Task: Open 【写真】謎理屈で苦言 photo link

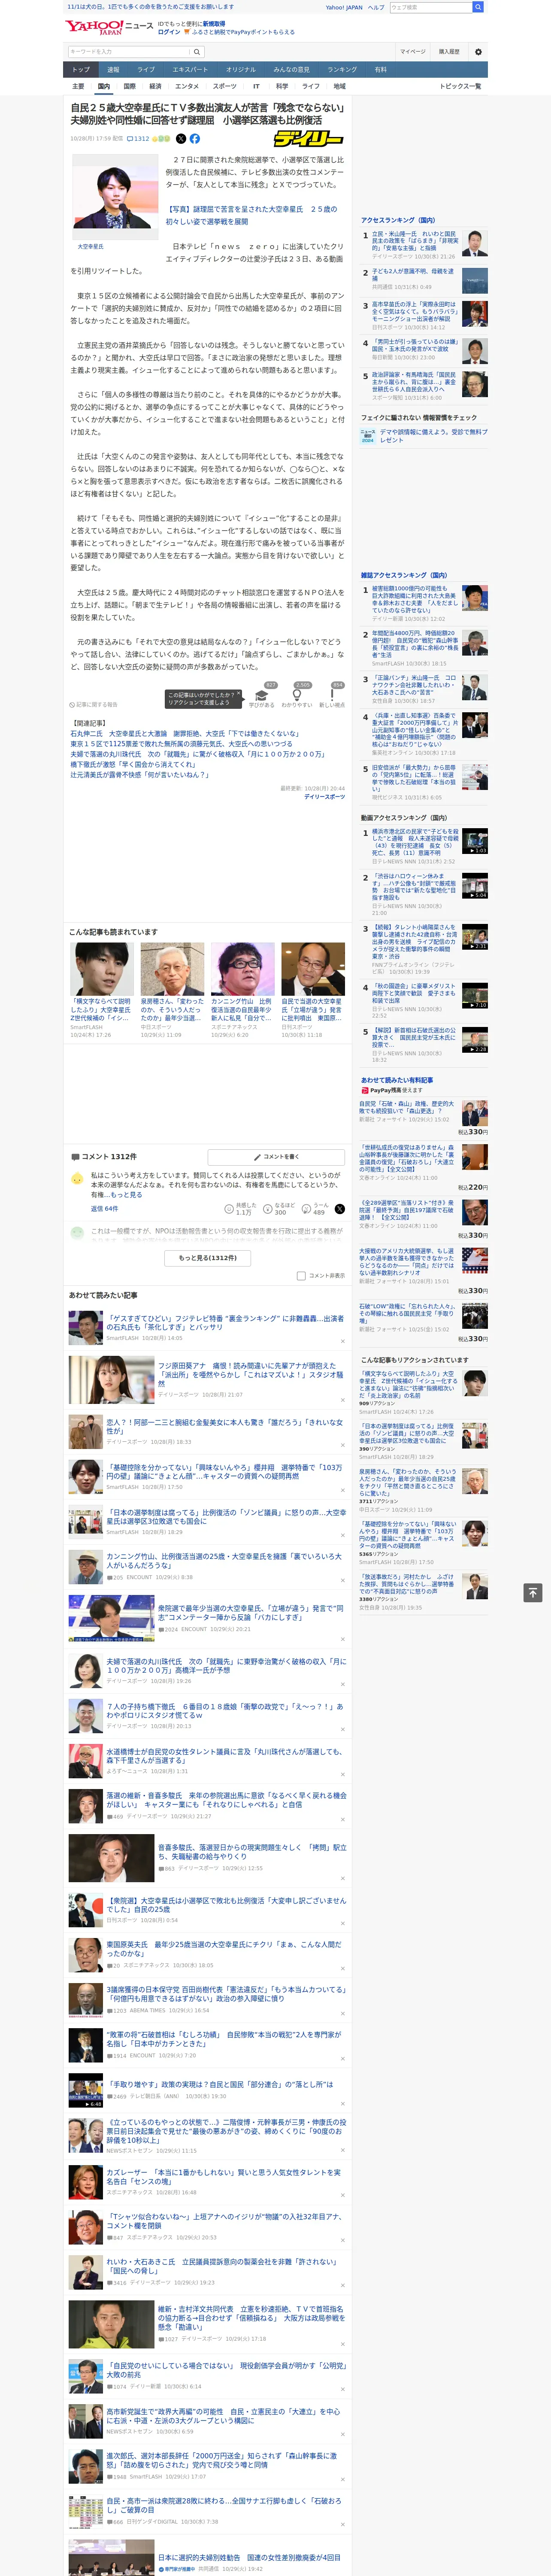Action: 251,215
